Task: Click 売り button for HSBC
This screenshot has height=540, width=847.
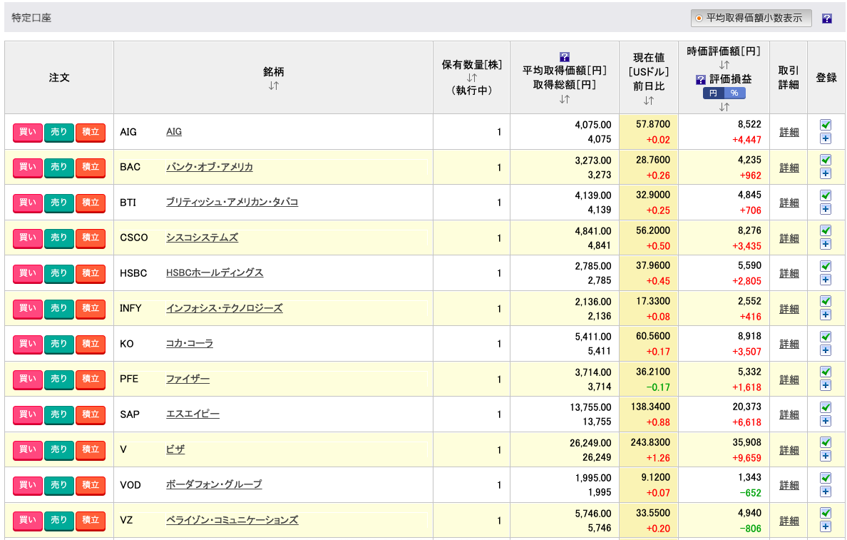Action: point(59,273)
